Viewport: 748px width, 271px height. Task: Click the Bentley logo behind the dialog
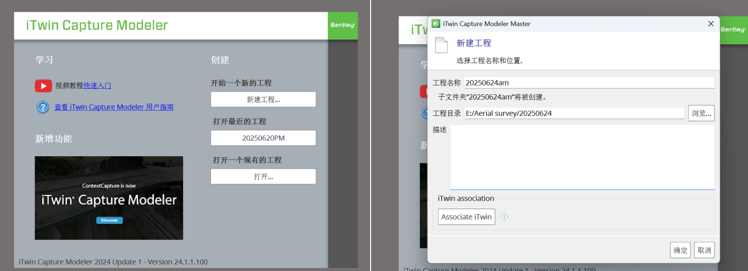coord(733,29)
